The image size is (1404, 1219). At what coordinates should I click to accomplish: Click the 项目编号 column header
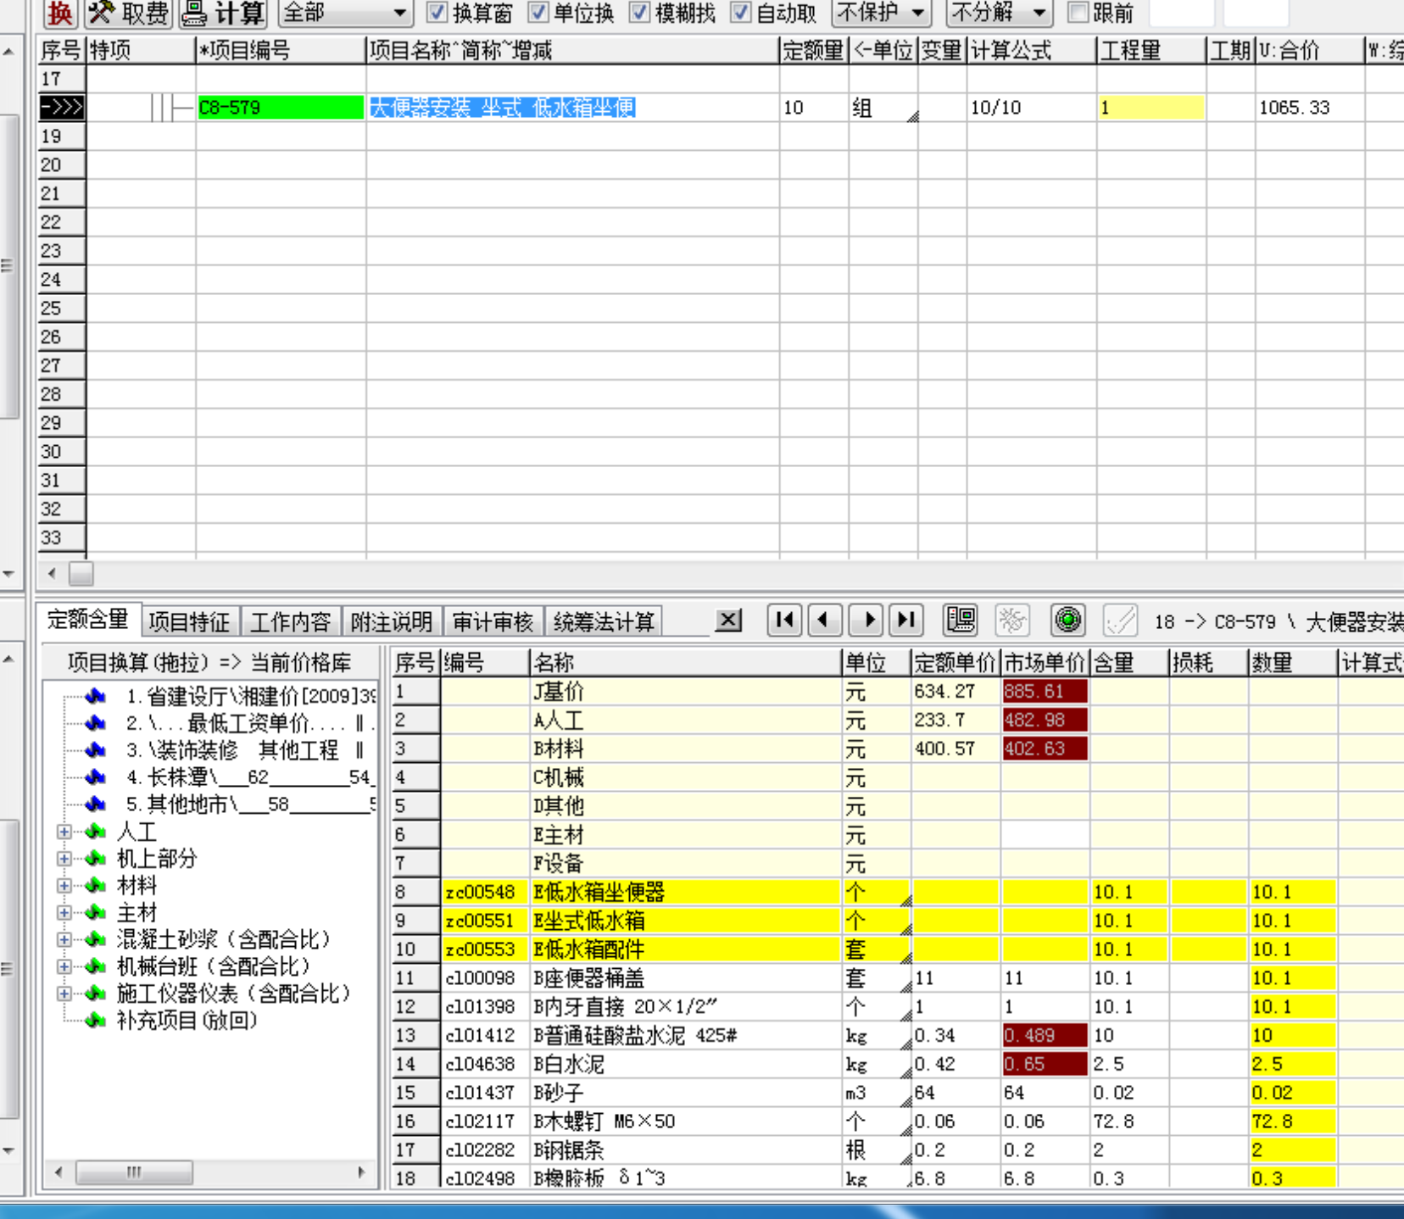(281, 51)
